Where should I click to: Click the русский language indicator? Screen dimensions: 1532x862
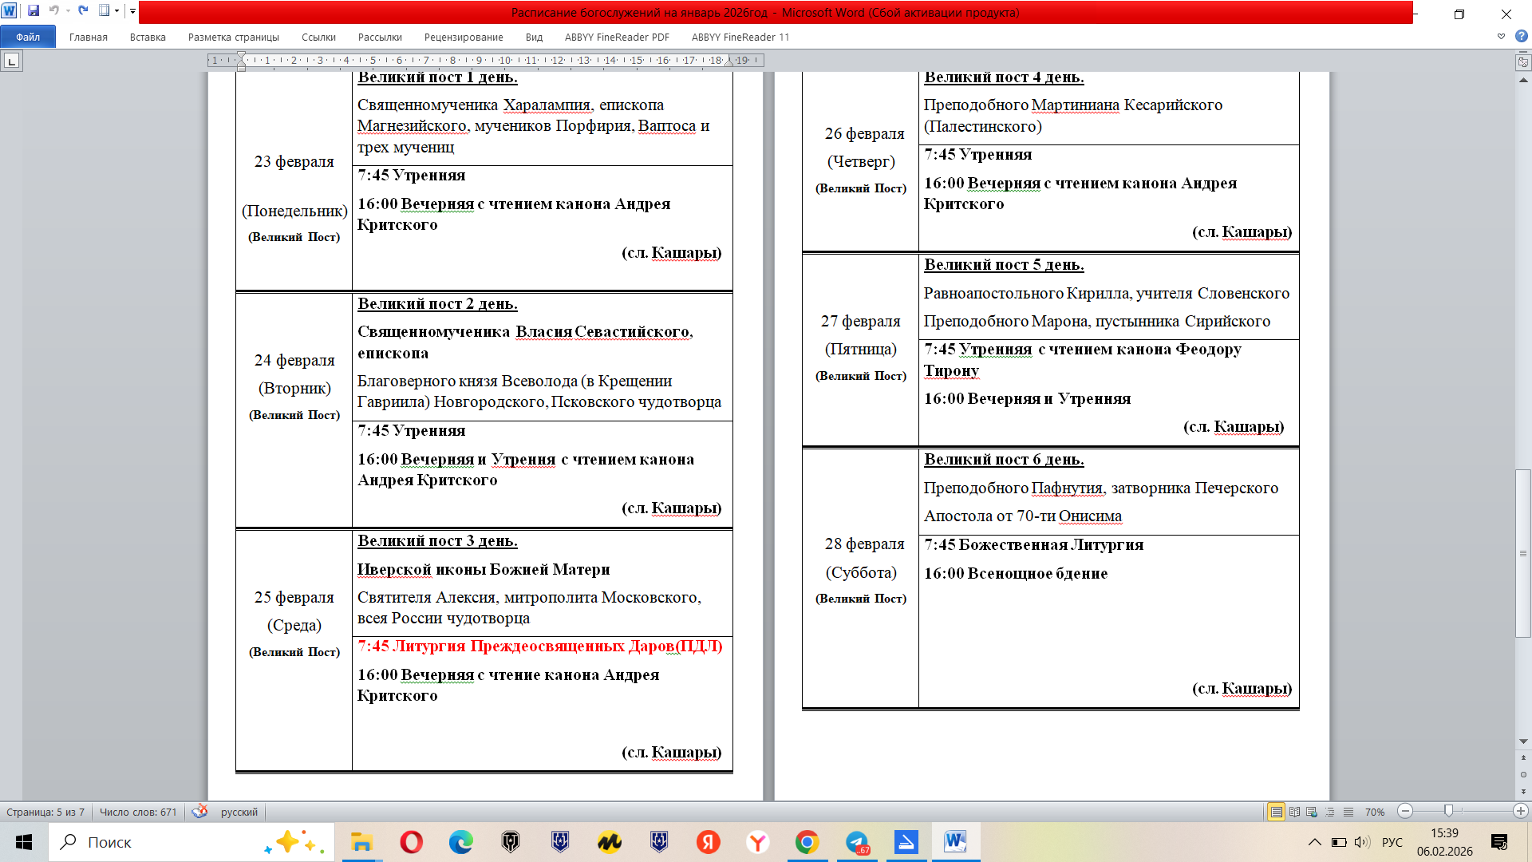pos(239,812)
